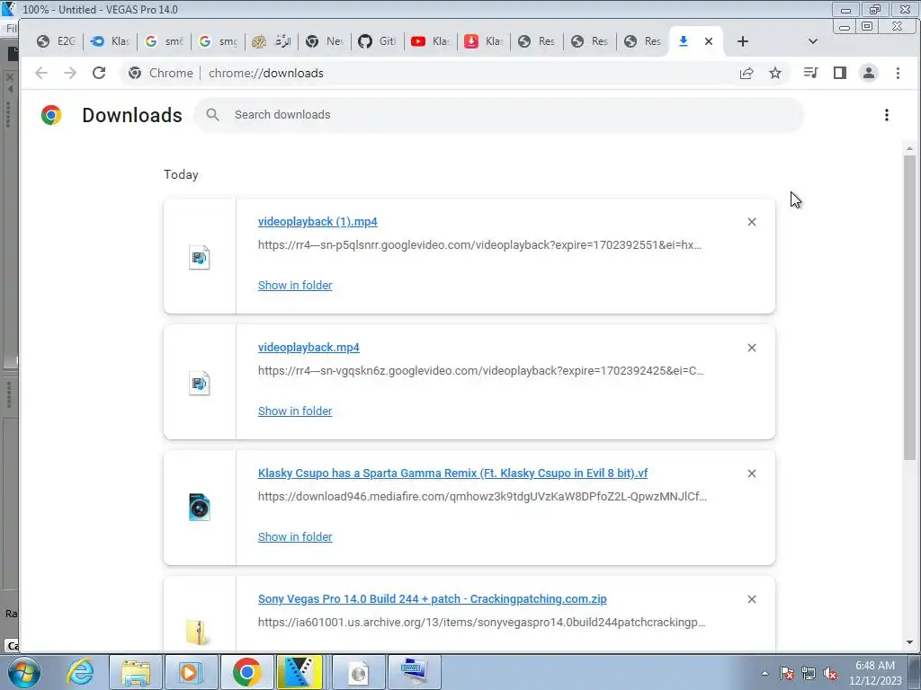
Task: Remove videoplayback (1).mp4 from the list
Action: pos(751,222)
